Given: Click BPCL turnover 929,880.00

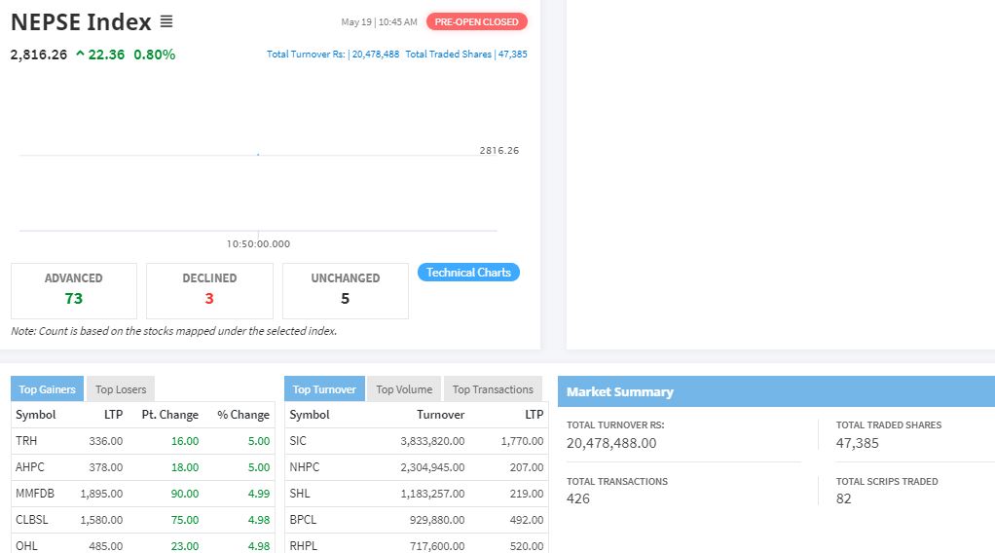Looking at the screenshot, I should pyautogui.click(x=437, y=519).
